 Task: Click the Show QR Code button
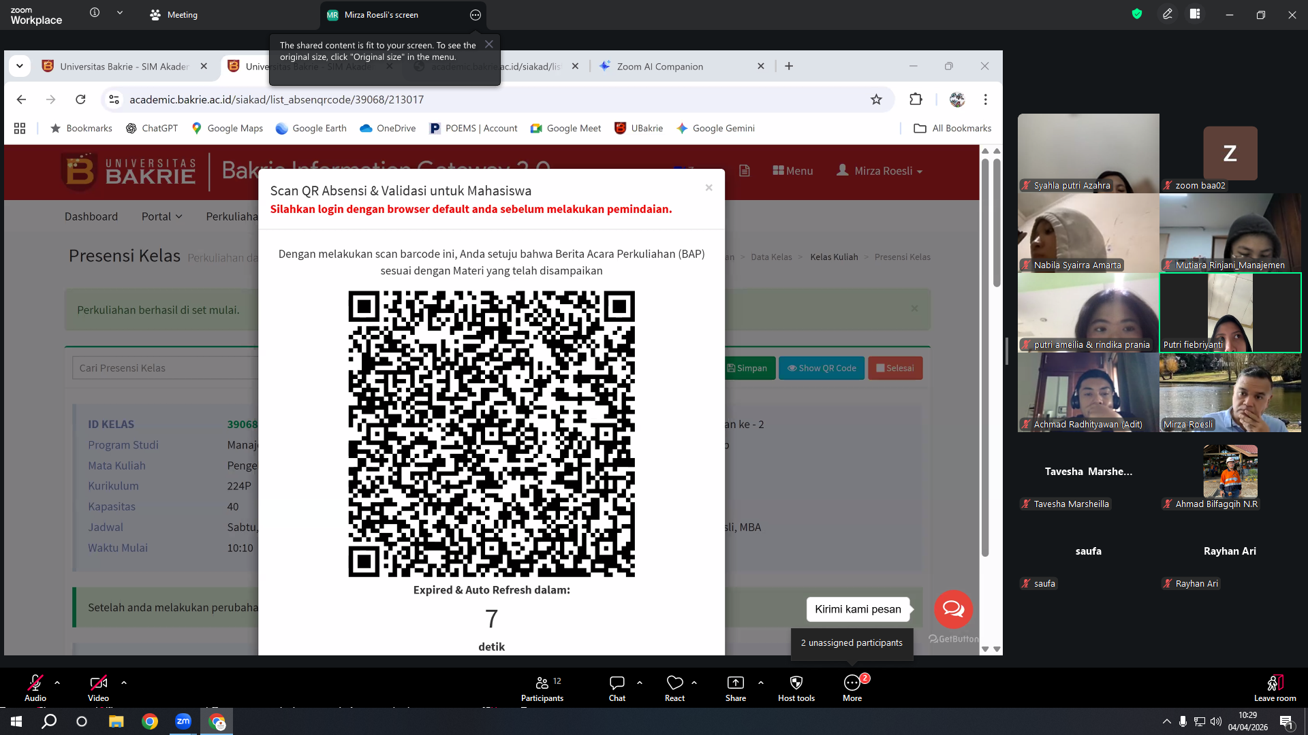[822, 368]
